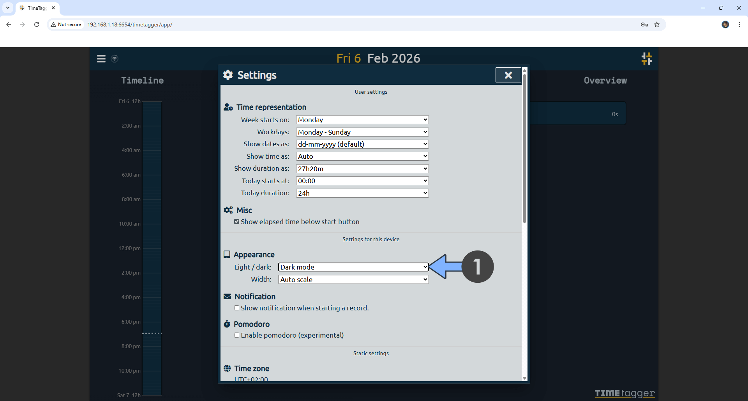Click the current-time dotted timeline marker
Image resolution: width=748 pixels, height=401 pixels.
click(x=152, y=333)
